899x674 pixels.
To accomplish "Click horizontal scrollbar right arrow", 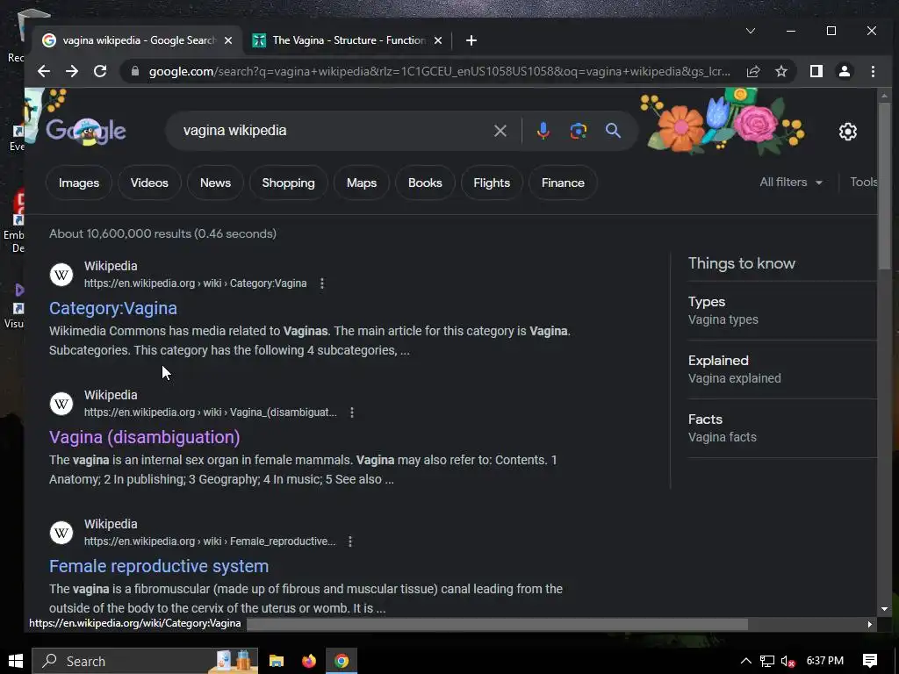I will pyautogui.click(x=870, y=624).
